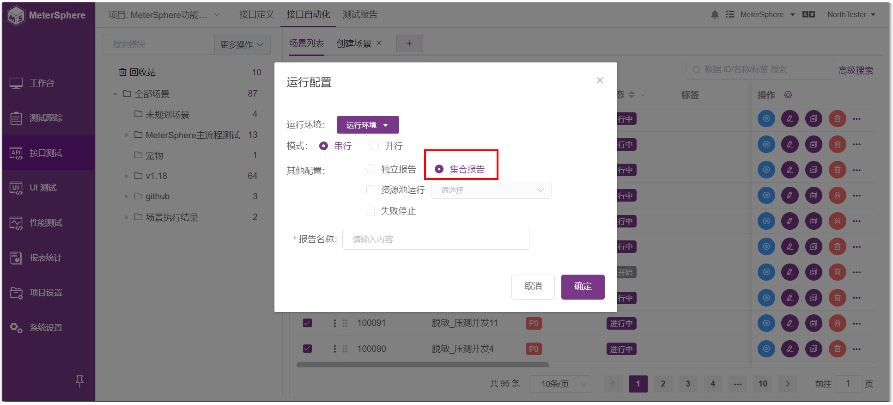Image resolution: width=893 pixels, height=405 pixels.
Task: Expand the 场景执行结果 folder
Action: pyautogui.click(x=127, y=217)
